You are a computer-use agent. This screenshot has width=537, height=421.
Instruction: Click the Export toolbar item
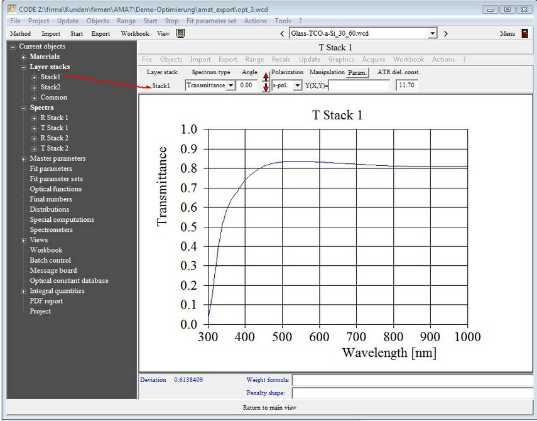click(x=100, y=33)
